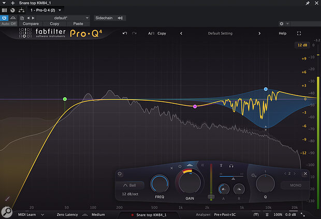Click the band solo headphones icon
This screenshot has width=321, height=219.
tap(230, 166)
